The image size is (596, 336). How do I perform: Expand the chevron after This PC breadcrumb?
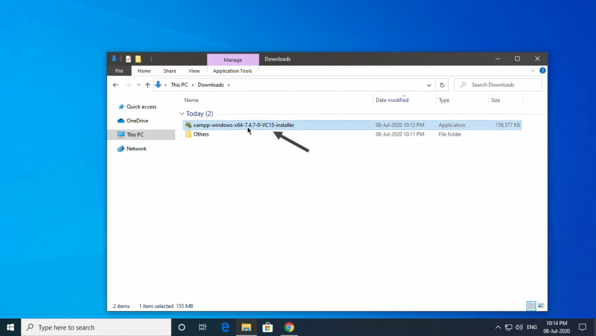[193, 85]
